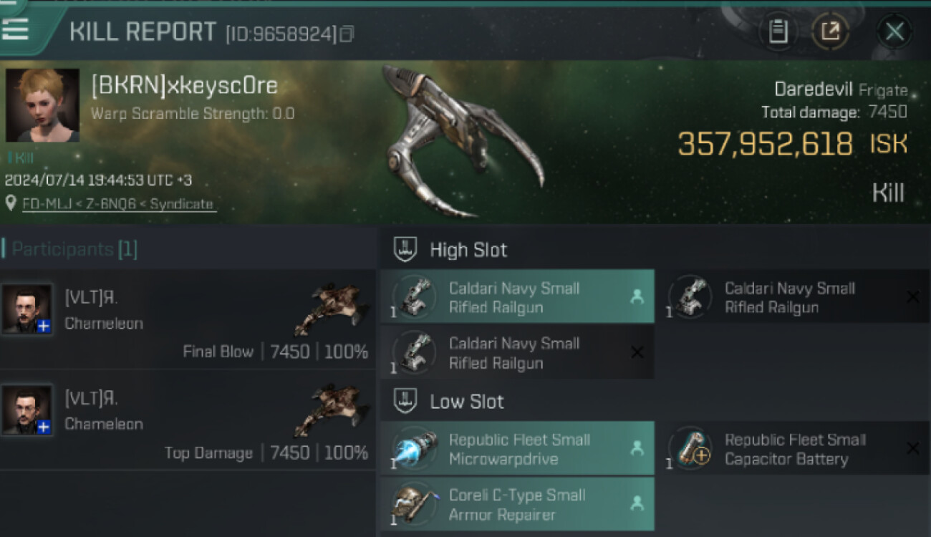
Task: Copy the kill report ID
Action: coord(347,34)
